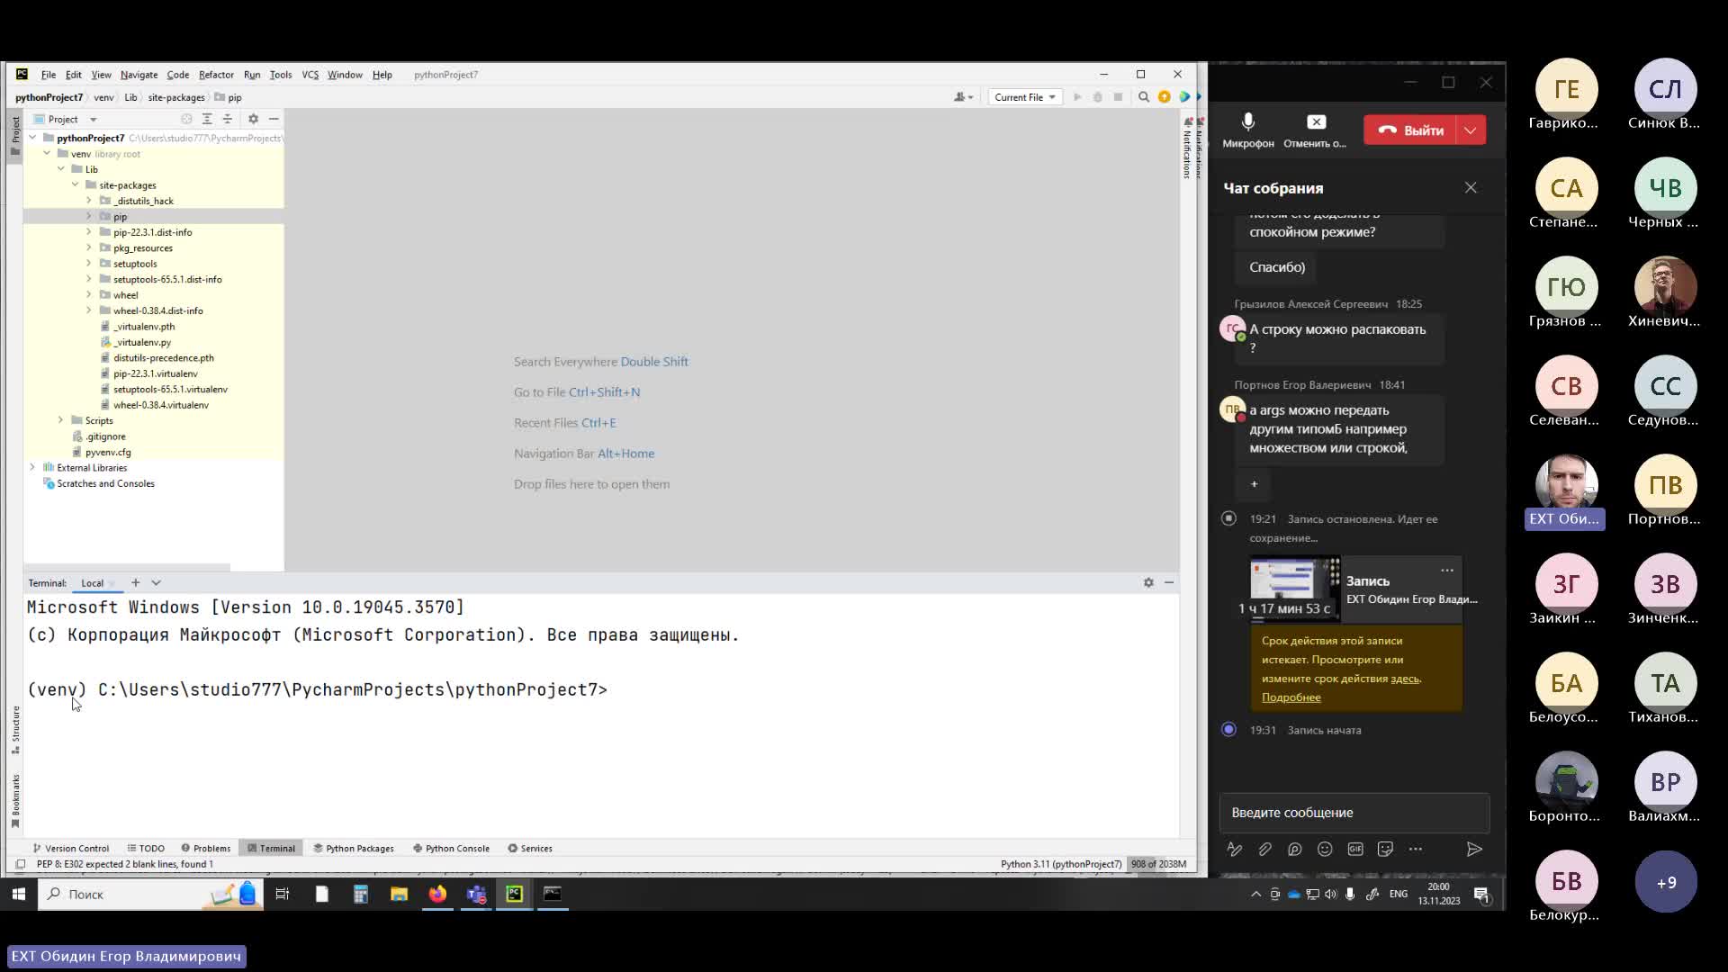Open the Refactor menu

[216, 75]
